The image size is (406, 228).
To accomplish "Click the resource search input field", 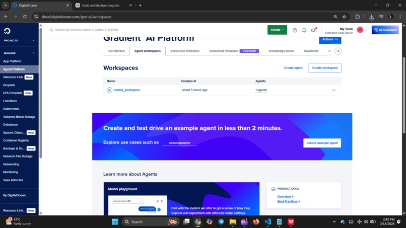I will pyautogui.click(x=155, y=30).
